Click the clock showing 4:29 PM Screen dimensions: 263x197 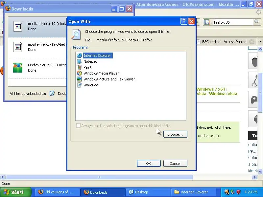coord(251,192)
